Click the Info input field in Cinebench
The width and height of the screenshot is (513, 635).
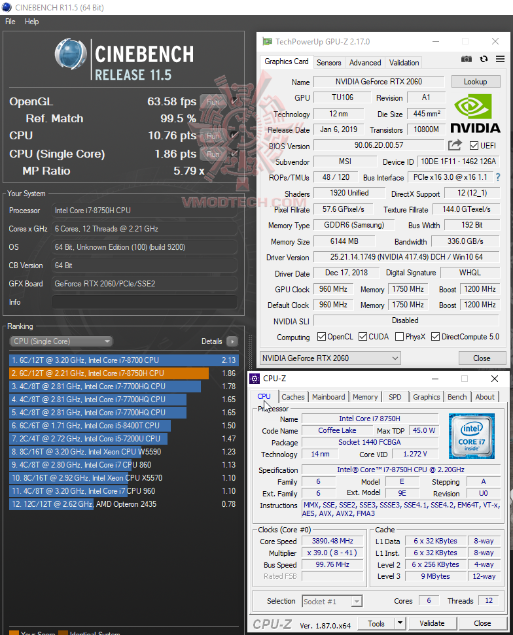pyautogui.click(x=144, y=302)
